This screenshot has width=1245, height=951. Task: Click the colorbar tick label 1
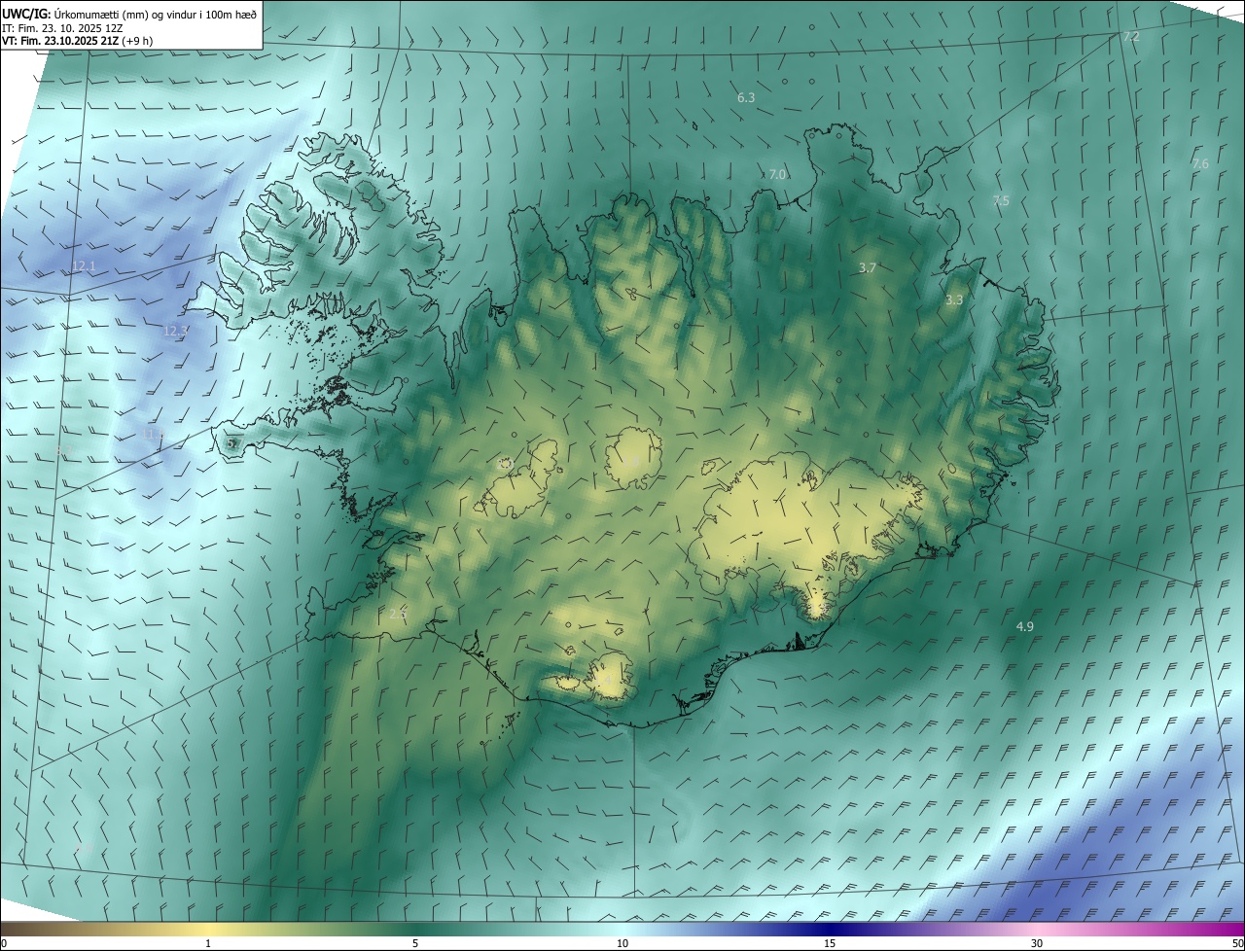point(208,944)
